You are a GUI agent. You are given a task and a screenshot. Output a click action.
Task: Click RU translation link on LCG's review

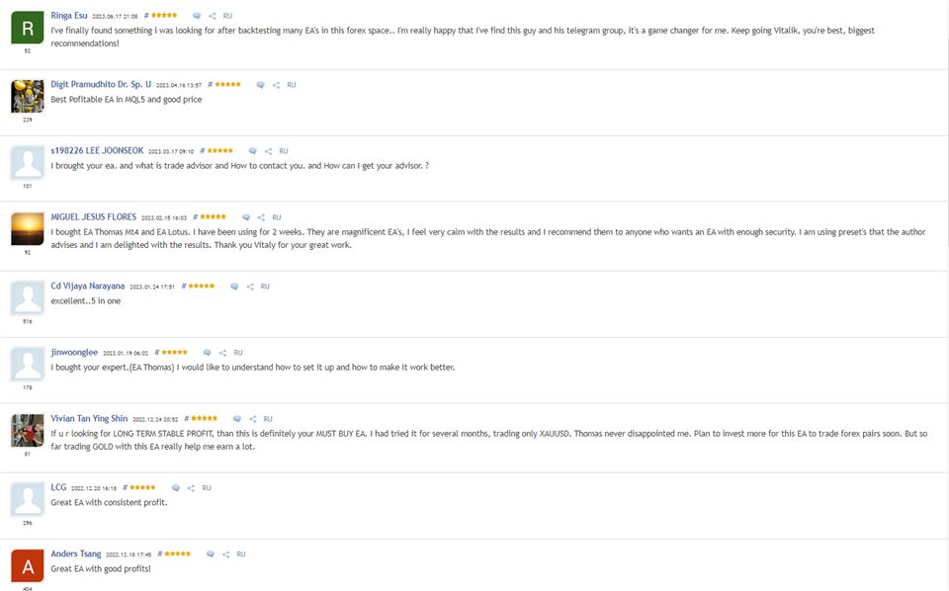(x=207, y=488)
